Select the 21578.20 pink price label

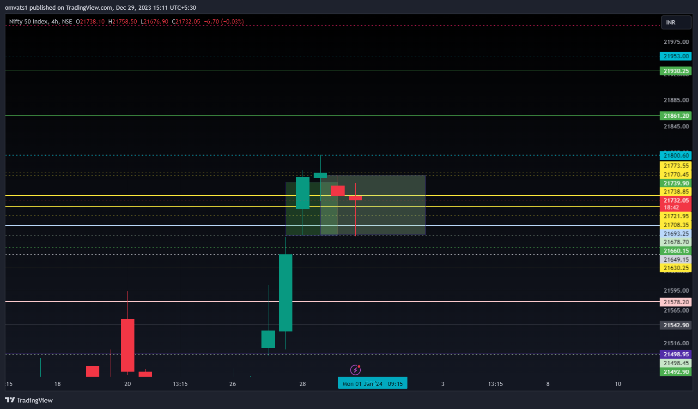click(675, 302)
